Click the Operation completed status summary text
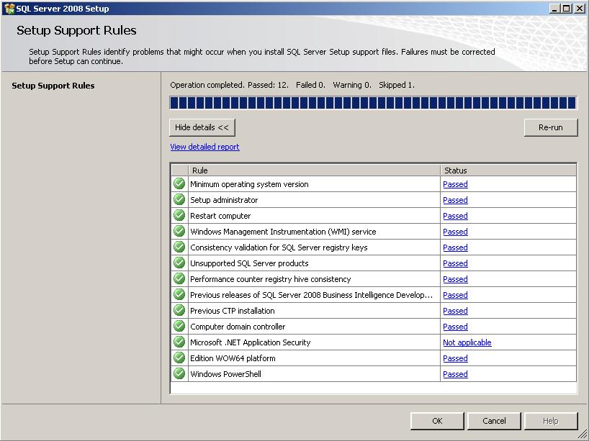Viewport: 589px width, 441px height. coord(292,85)
